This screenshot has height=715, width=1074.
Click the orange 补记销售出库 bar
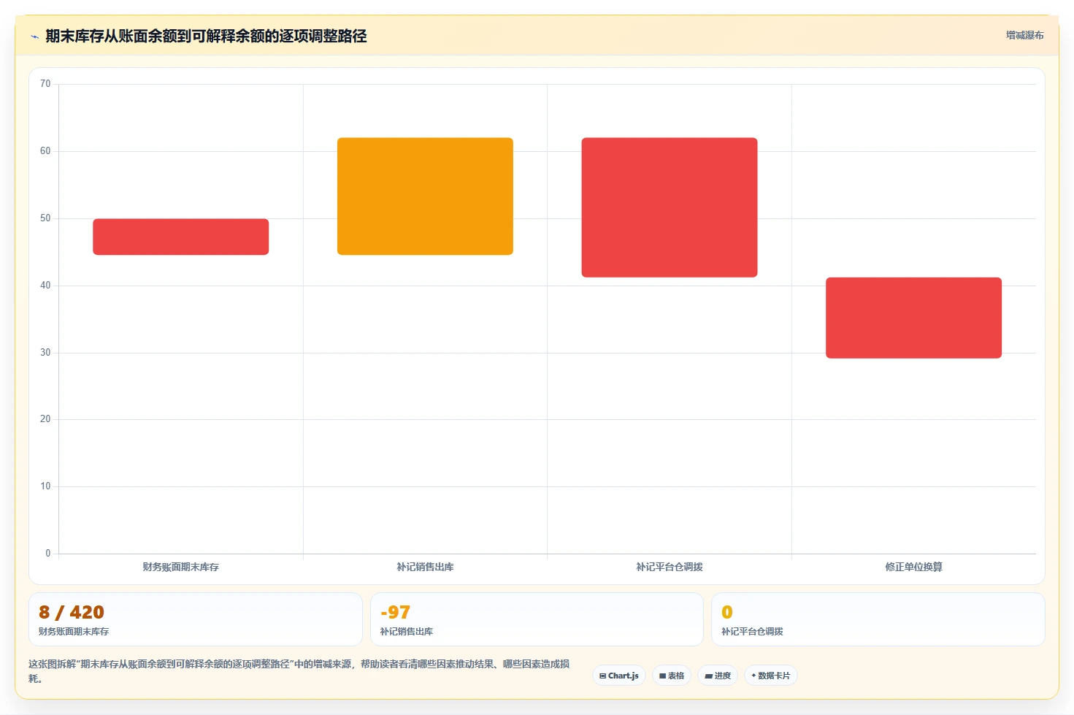pyautogui.click(x=425, y=196)
